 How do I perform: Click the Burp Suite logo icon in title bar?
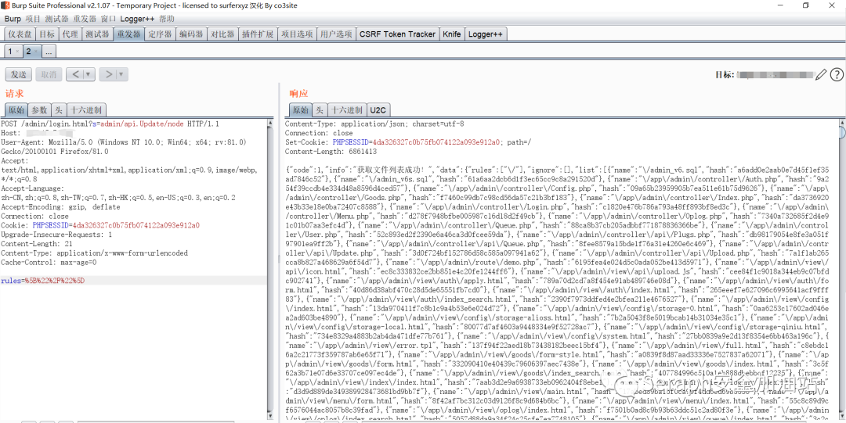pos(5,5)
